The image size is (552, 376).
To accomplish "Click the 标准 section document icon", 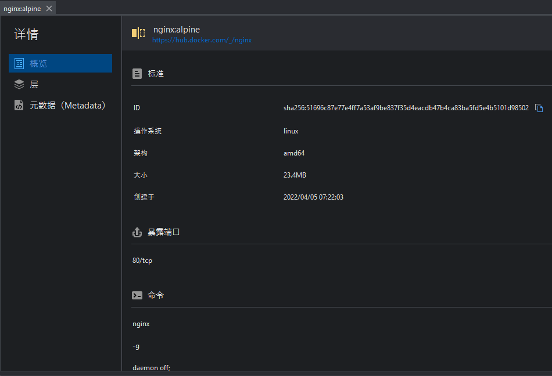I will pos(137,74).
